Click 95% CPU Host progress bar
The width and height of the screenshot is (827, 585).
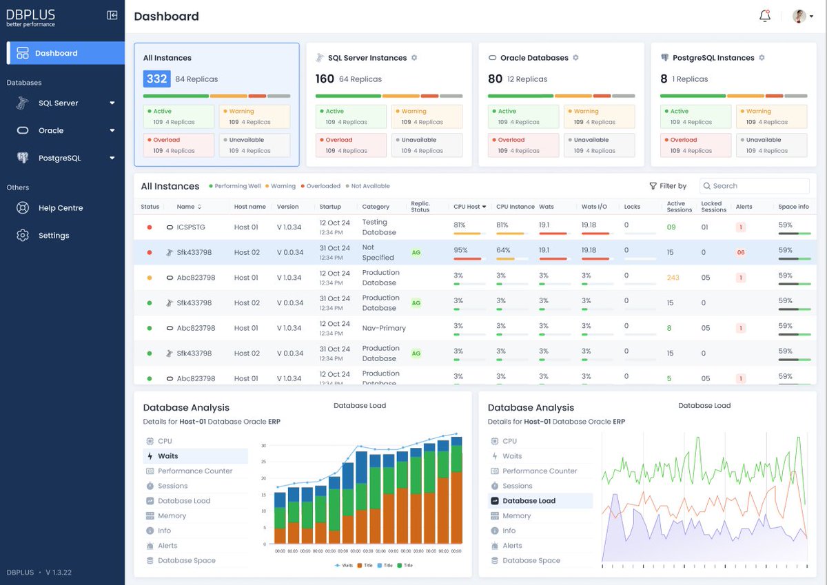click(469, 259)
